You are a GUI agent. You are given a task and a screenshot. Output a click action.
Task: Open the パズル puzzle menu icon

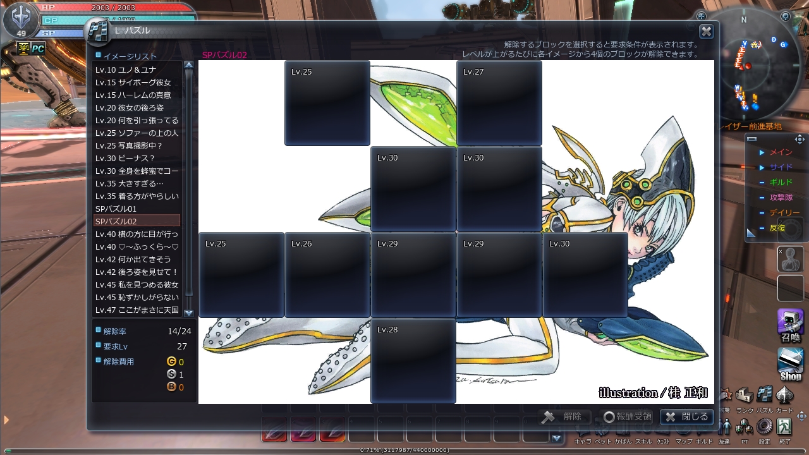pos(765,394)
